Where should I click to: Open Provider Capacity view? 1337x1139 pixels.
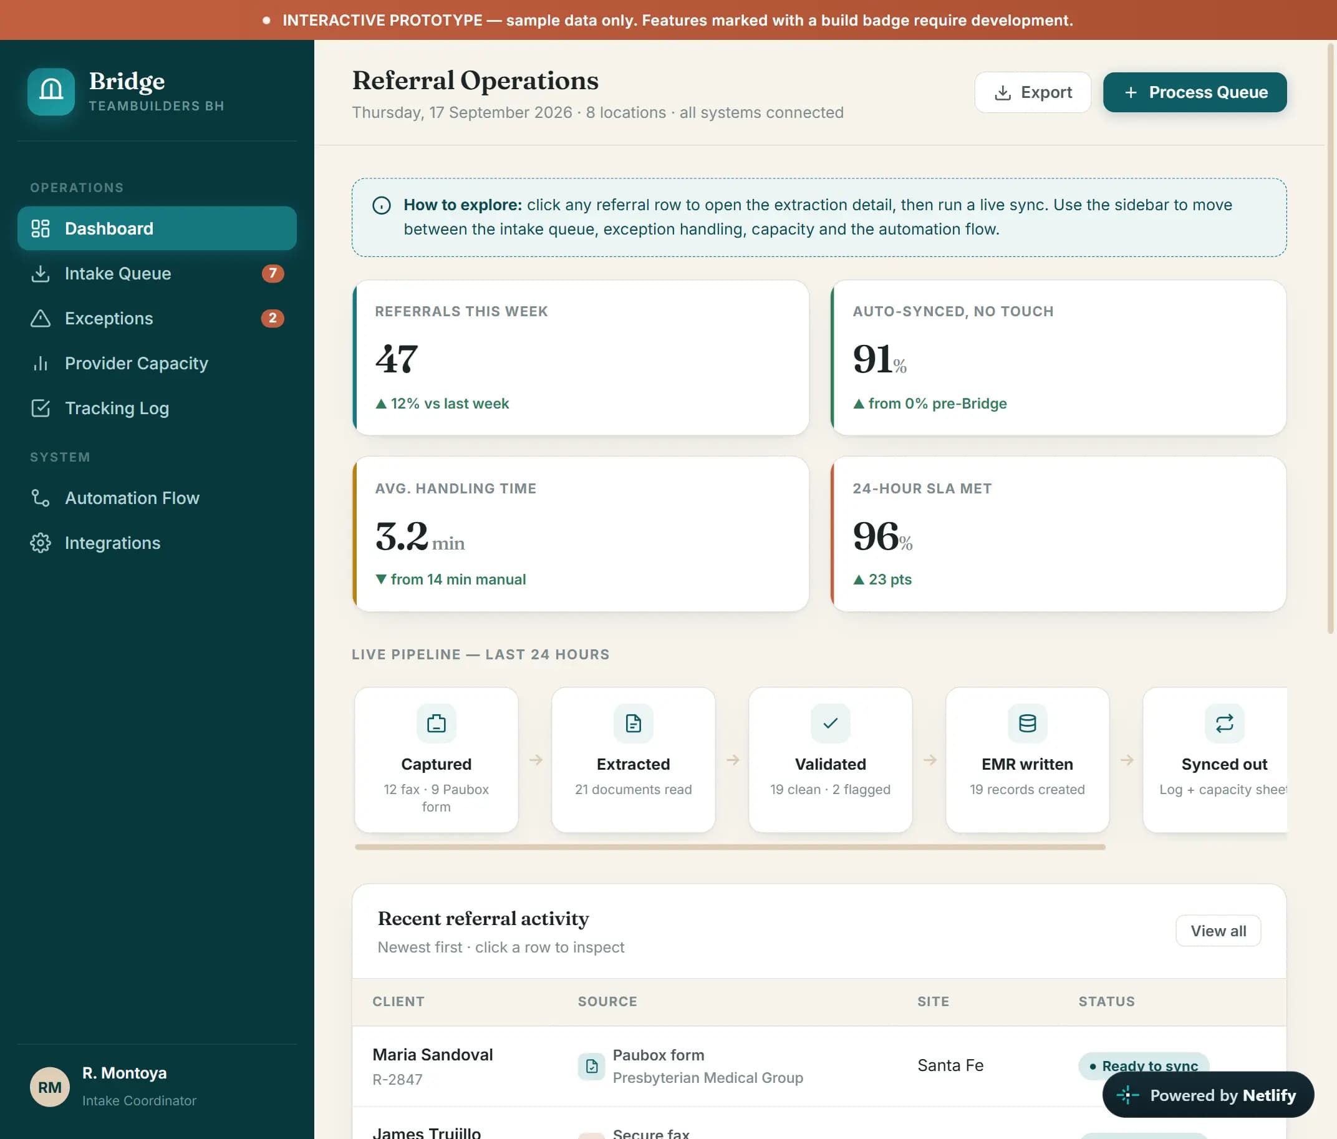[157, 363]
